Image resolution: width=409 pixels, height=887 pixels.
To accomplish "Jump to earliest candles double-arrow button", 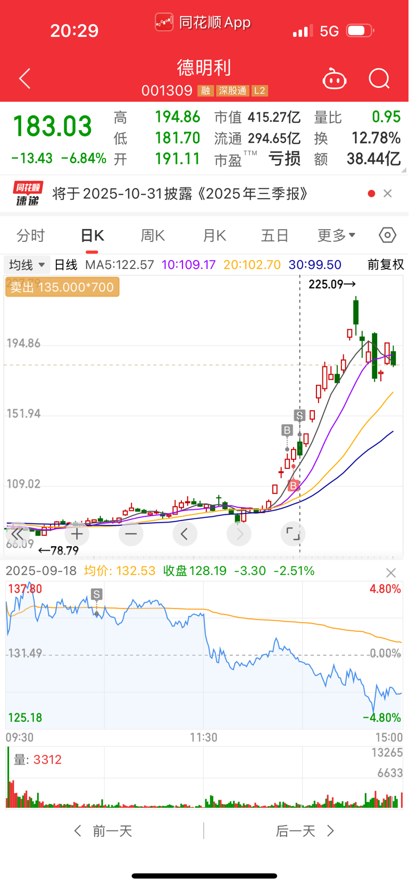I will point(18,534).
